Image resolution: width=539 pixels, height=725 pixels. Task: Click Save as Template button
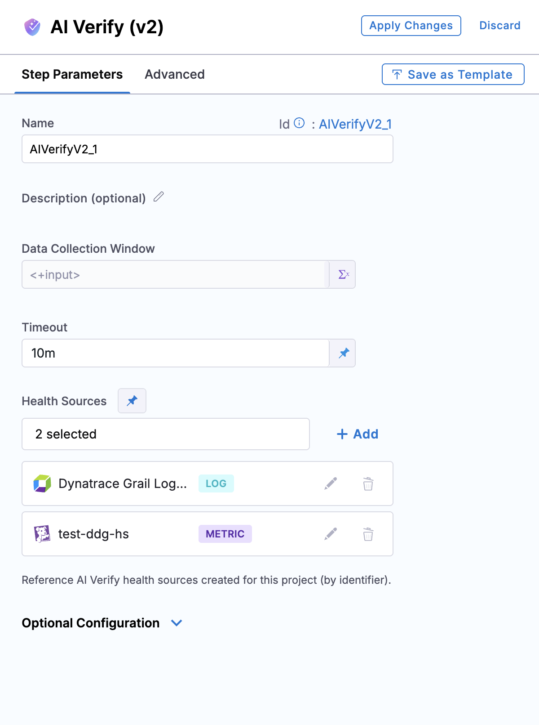pos(453,74)
